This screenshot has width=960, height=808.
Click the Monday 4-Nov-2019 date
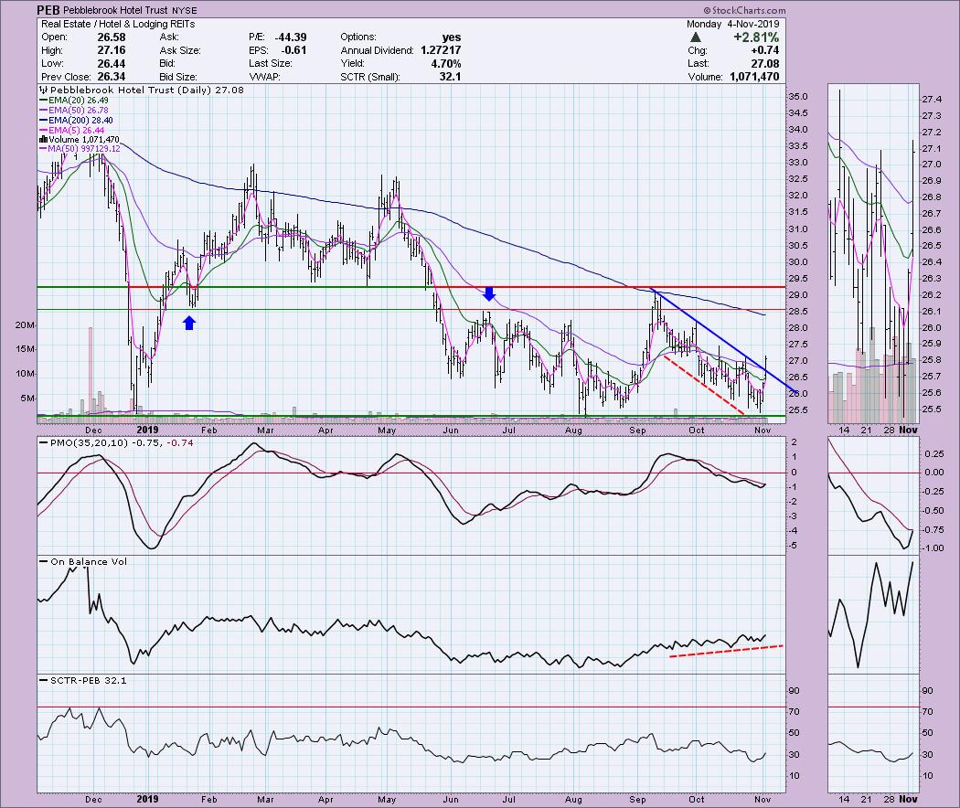pyautogui.click(x=733, y=24)
